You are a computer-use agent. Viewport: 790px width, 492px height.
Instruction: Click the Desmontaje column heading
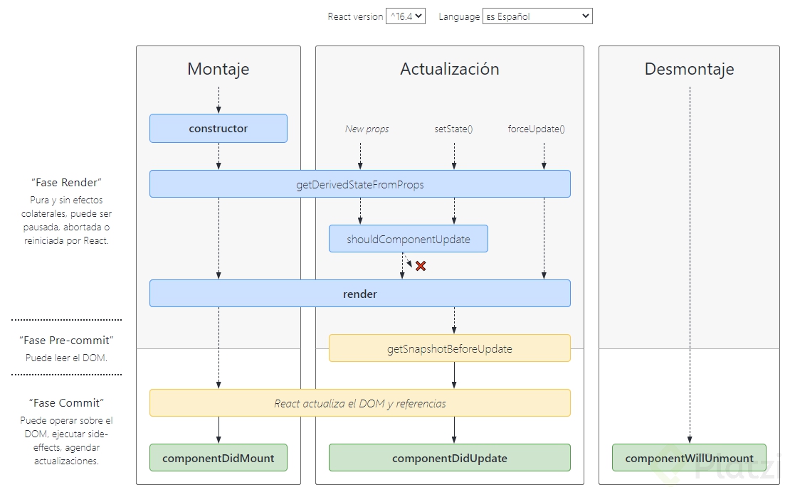(x=689, y=69)
